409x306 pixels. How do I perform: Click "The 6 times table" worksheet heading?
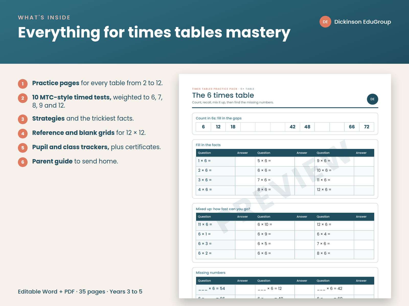pyautogui.click(x=223, y=95)
